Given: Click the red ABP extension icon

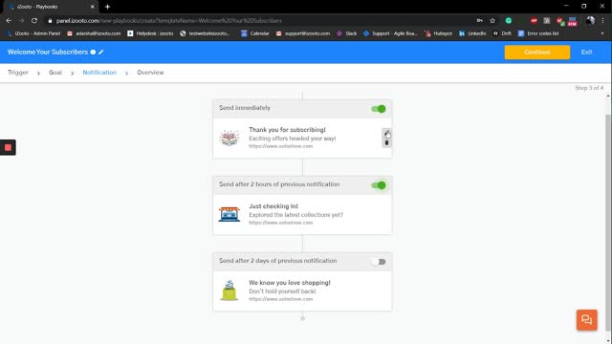Looking at the screenshot, I should coord(534,21).
